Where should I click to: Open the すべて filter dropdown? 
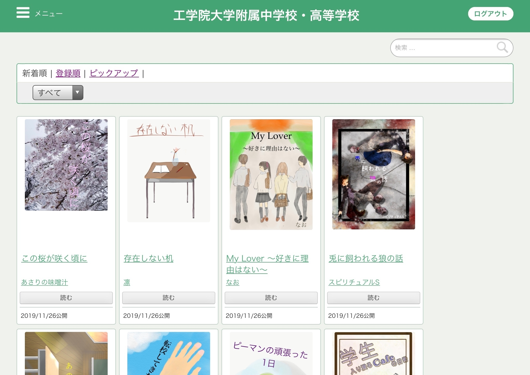tap(58, 93)
